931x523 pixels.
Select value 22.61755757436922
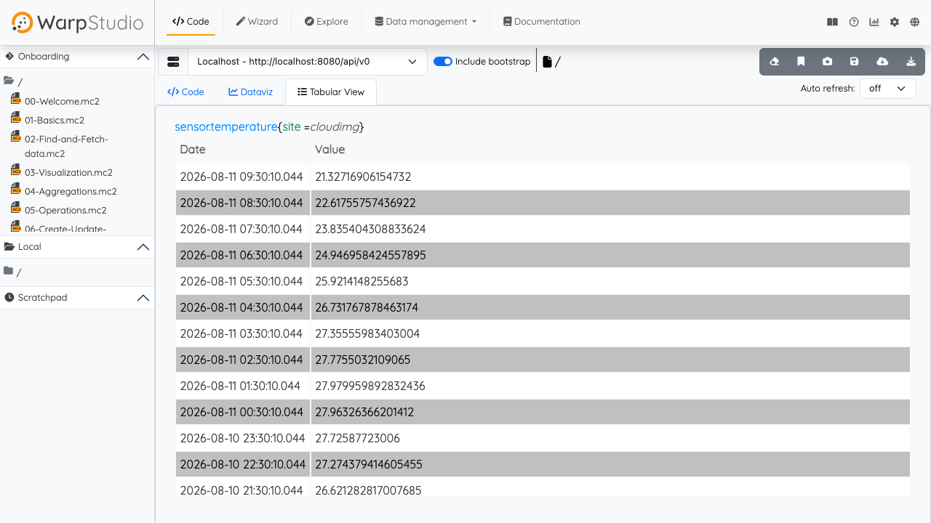pyautogui.click(x=365, y=203)
